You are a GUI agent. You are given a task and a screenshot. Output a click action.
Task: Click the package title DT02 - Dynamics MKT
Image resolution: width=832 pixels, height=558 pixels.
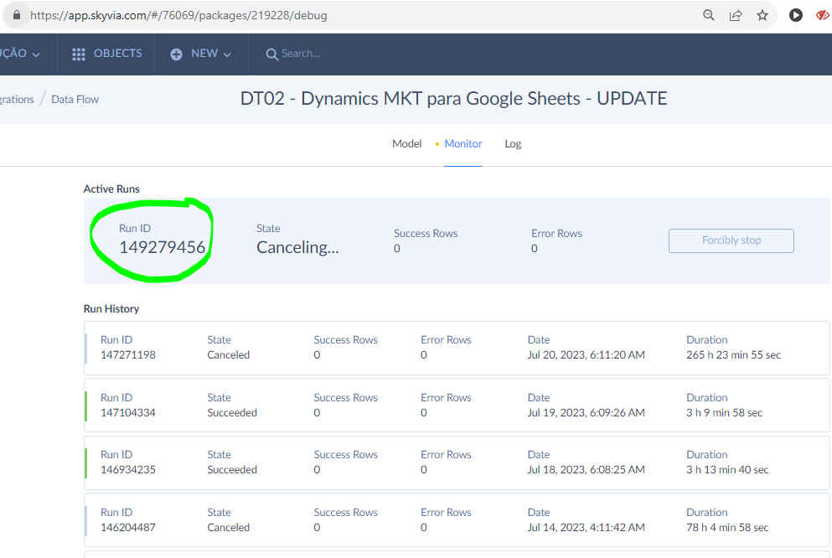(453, 99)
